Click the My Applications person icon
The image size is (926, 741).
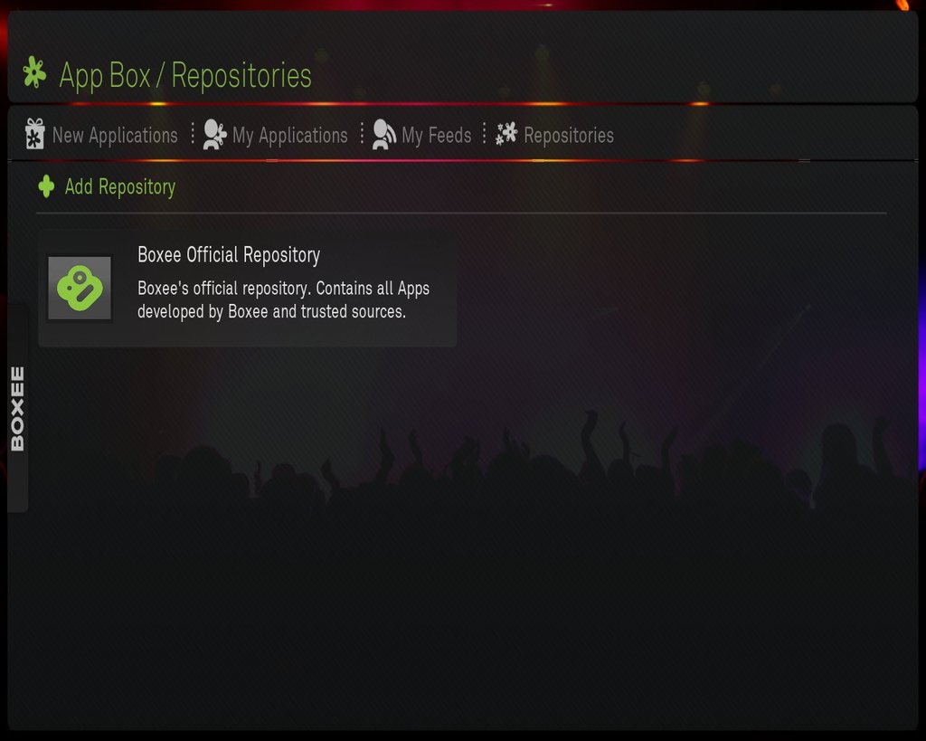pyautogui.click(x=214, y=134)
